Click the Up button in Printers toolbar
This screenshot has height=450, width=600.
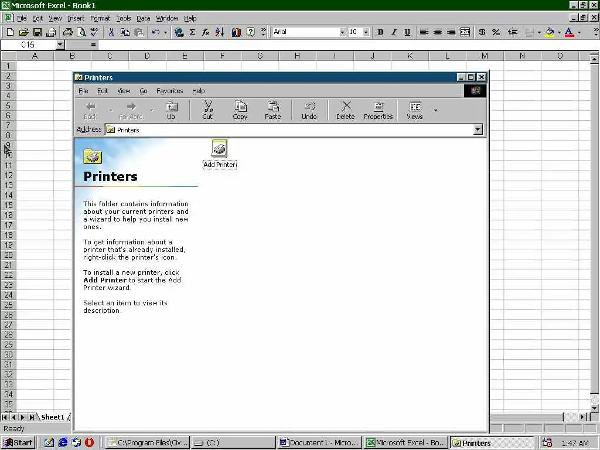(x=171, y=111)
